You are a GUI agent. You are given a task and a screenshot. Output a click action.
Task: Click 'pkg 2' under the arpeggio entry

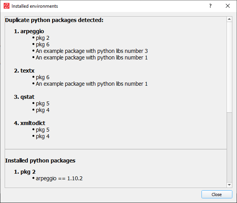click(42, 38)
